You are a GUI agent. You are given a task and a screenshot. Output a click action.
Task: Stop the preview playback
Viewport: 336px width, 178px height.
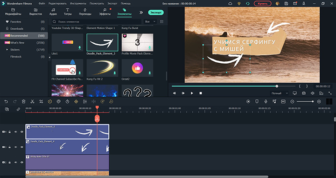pyautogui.click(x=201, y=93)
